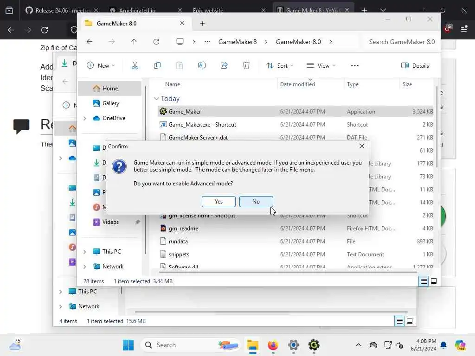The height and width of the screenshot is (356, 475).
Task: Go back in GameMaker 8.0 Explorer window
Action: click(90, 42)
